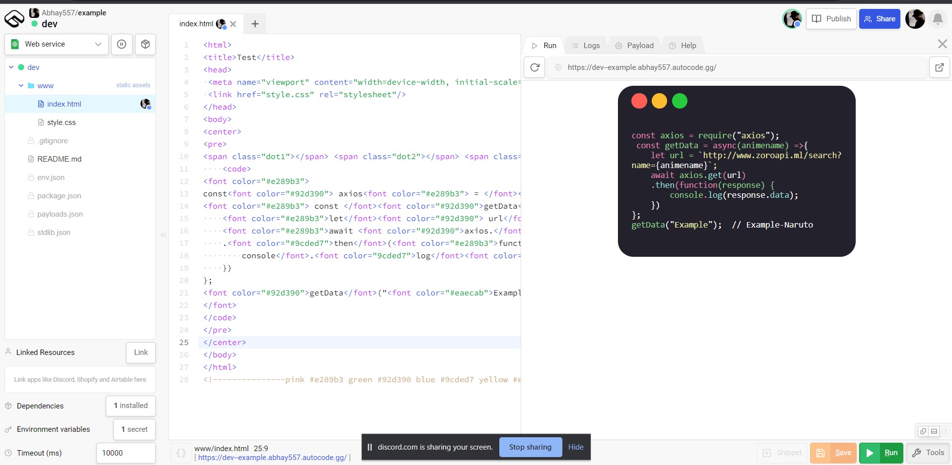Open preview in new window icon
The height and width of the screenshot is (465, 952).
(940, 67)
